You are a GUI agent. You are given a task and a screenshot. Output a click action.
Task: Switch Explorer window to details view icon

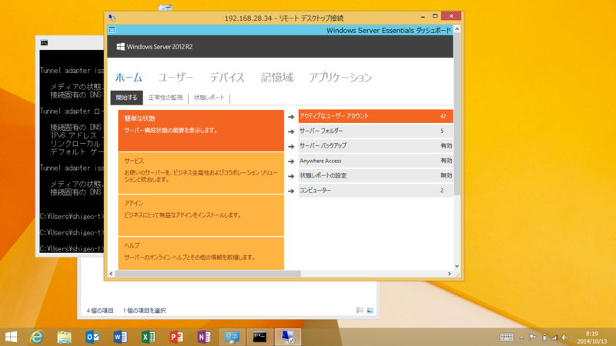[360, 311]
